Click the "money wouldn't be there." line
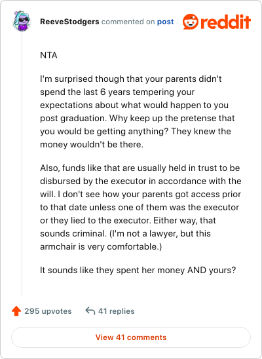The height and width of the screenshot is (359, 262). click(92, 145)
